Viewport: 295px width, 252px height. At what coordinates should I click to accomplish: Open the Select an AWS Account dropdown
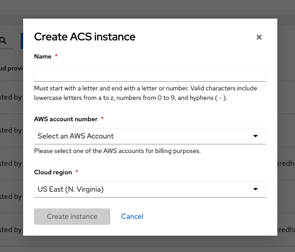tap(150, 136)
